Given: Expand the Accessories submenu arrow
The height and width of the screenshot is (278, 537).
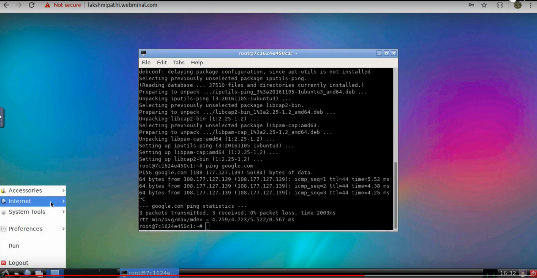Looking at the screenshot, I should [x=63, y=191].
